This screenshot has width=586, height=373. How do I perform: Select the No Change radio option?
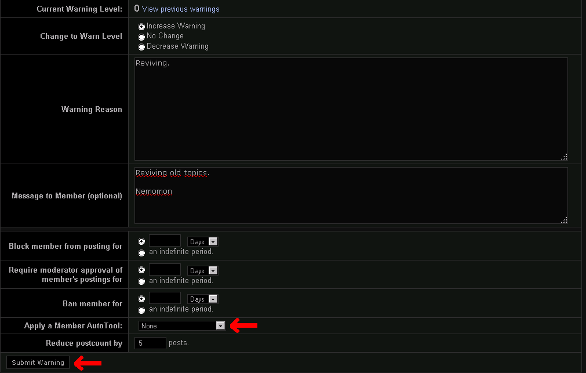141,37
